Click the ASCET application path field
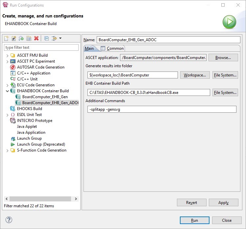The width and height of the screenshot is (246, 229). 163,58
